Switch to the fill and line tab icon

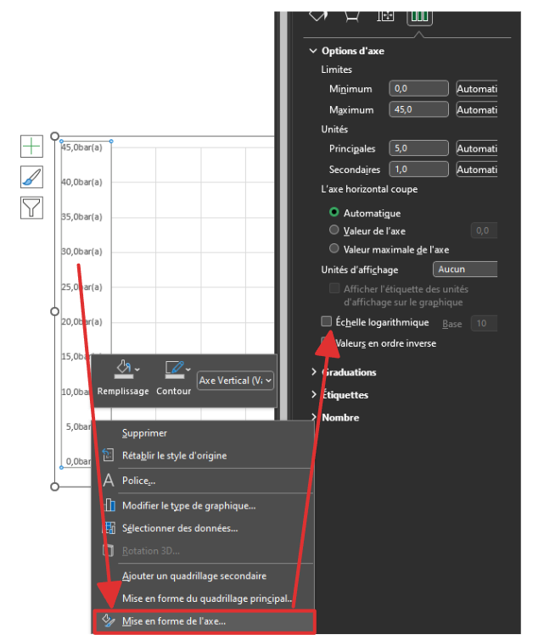click(318, 16)
